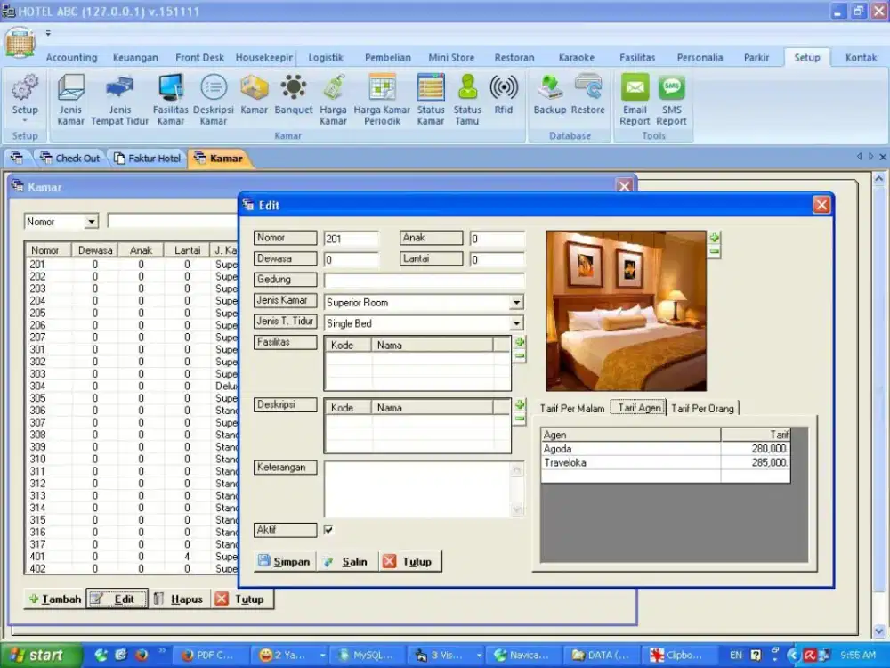Image resolution: width=890 pixels, height=668 pixels.
Task: Open Status Tamu setup
Action: click(x=467, y=99)
